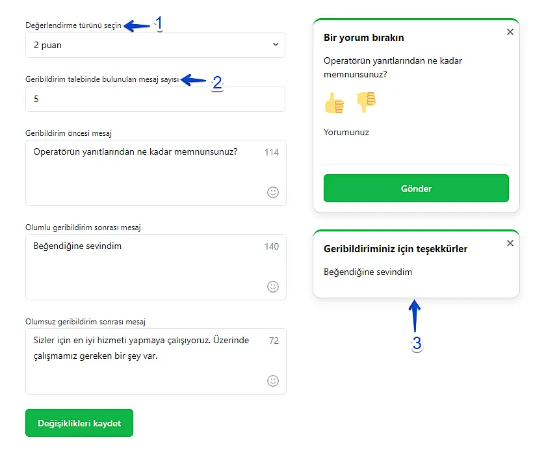This screenshot has height=455, width=546.
Task: Click the 'Bir yorum bırakın' widget heading
Action: 363,38
